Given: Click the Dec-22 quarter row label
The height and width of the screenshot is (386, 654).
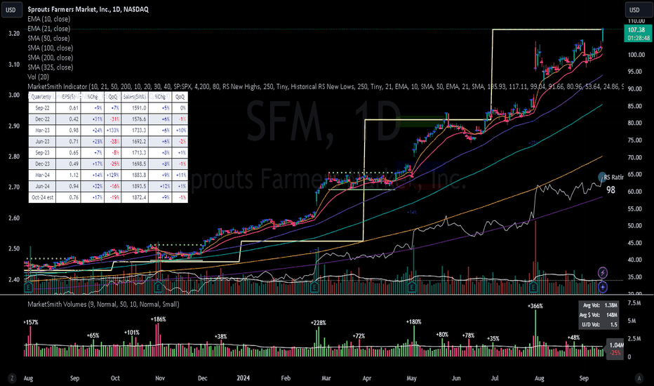Looking at the screenshot, I should 41,119.
